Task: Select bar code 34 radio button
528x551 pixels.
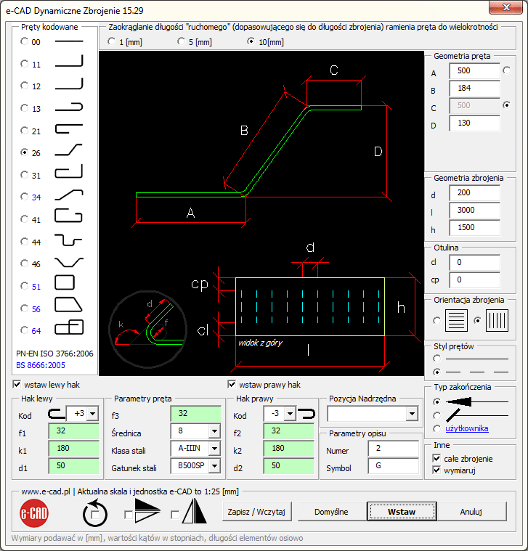Action: [x=24, y=197]
